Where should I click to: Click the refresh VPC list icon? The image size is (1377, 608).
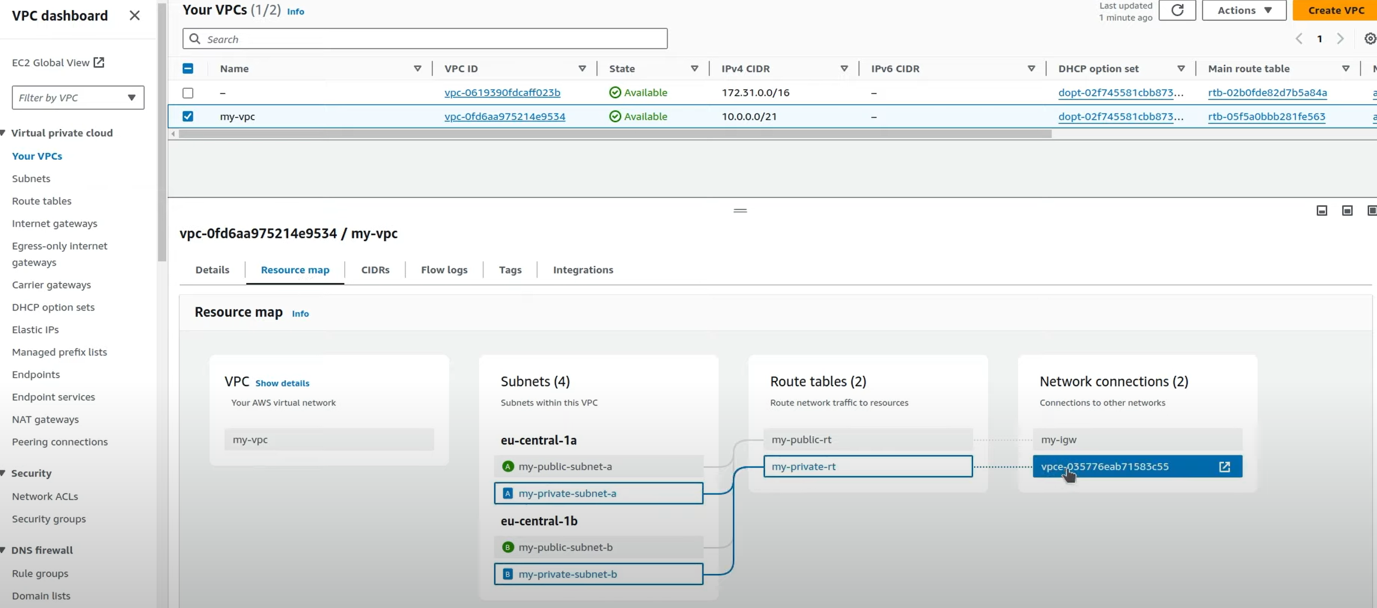pyautogui.click(x=1176, y=11)
